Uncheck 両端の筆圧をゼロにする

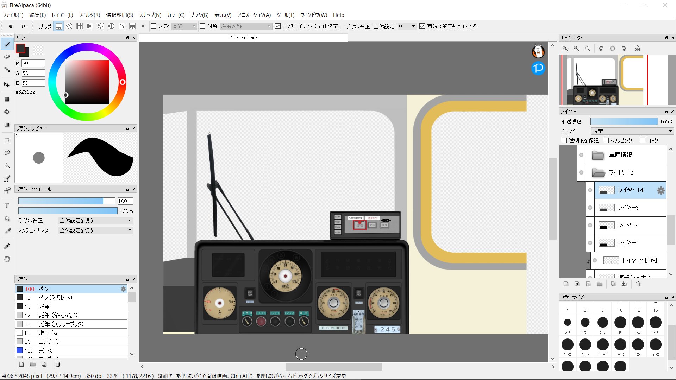[422, 26]
